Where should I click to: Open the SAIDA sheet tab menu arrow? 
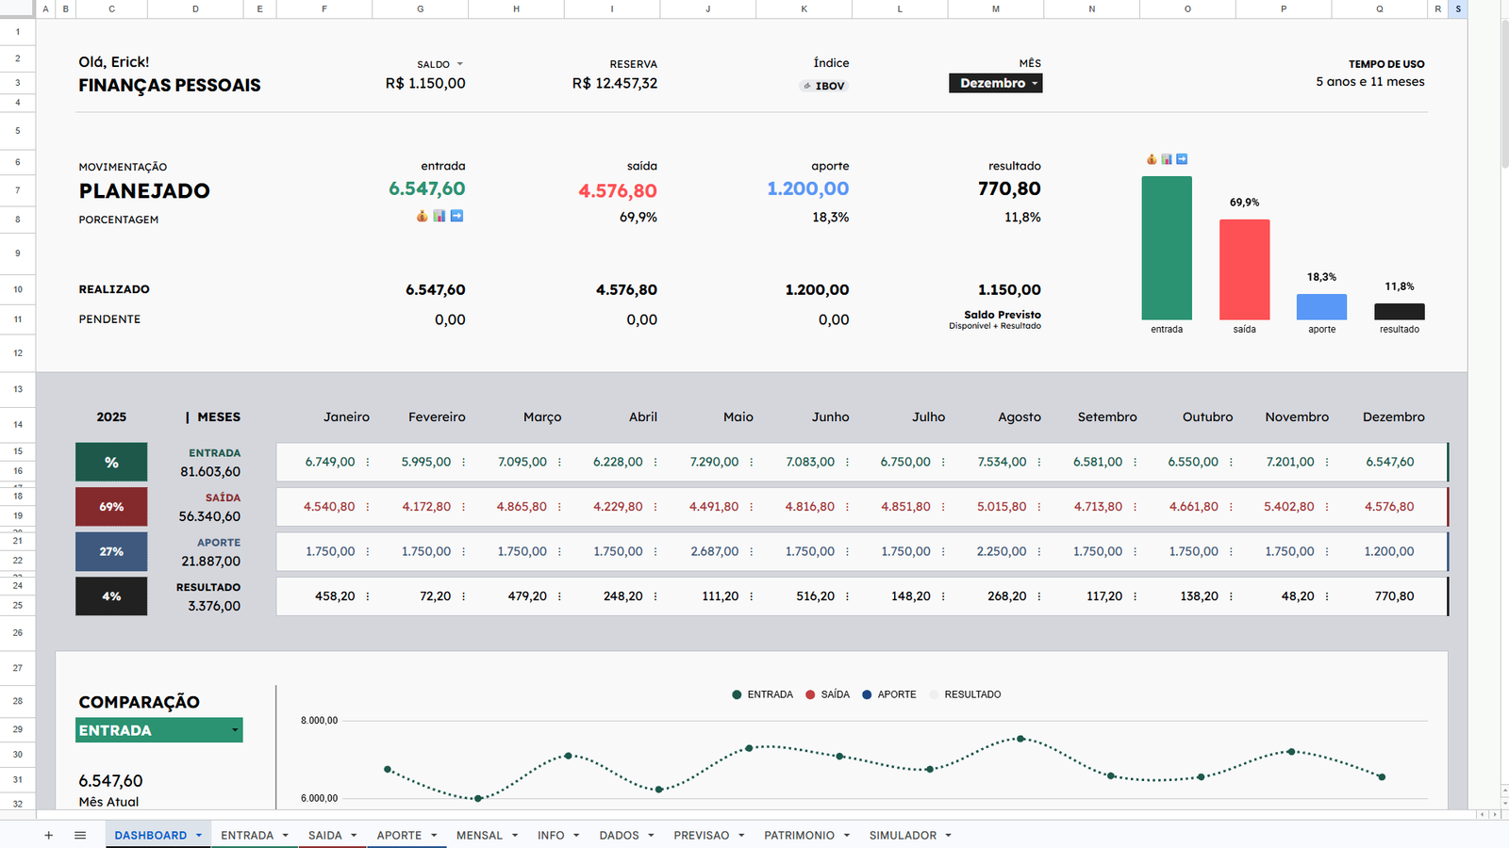coord(354,836)
